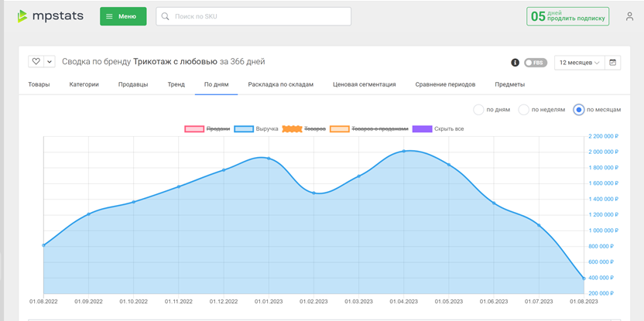Select the по месяцам radio button
644x321 pixels.
[x=579, y=110]
